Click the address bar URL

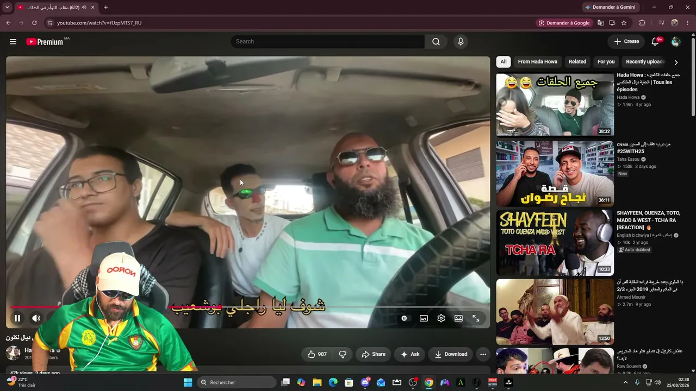tap(100, 23)
